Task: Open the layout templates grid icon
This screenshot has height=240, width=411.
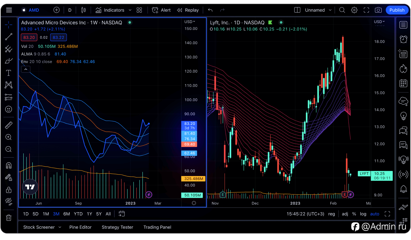Action: tap(139, 10)
